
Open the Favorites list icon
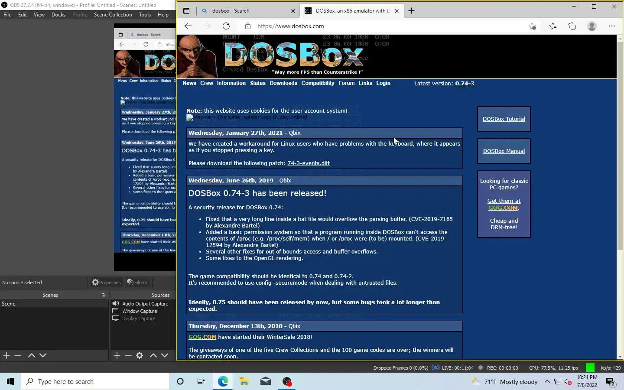coord(553,26)
